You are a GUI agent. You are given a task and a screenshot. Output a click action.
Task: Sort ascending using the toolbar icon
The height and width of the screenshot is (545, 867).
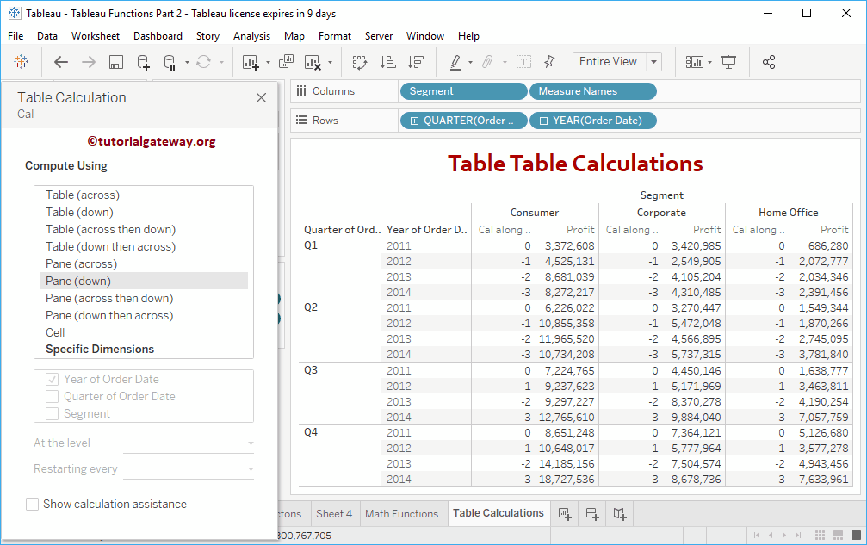[387, 62]
